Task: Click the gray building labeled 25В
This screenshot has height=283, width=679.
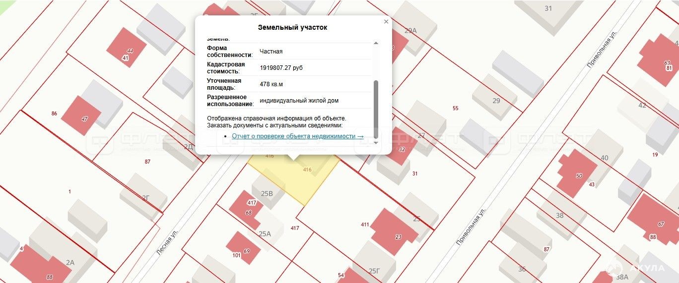Action: click(x=267, y=190)
